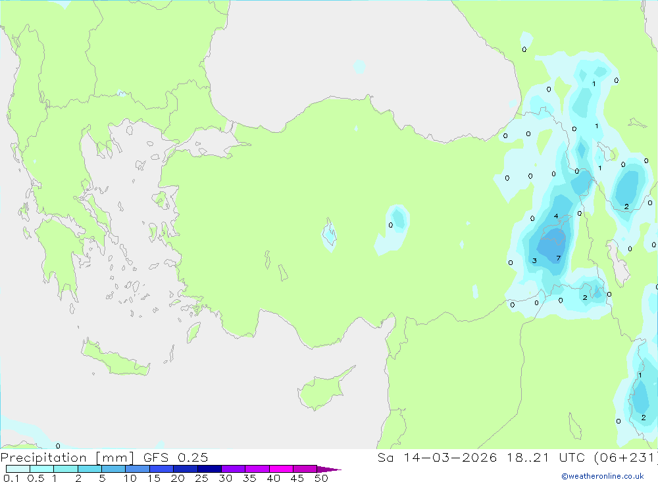658x482 pixels.
Task: Select the purple legend swatch between 30 and 35
Action: (x=234, y=469)
